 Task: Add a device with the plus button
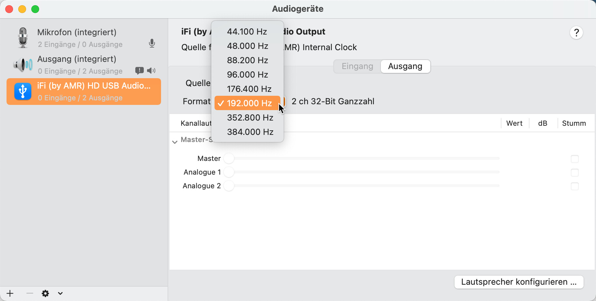point(10,294)
